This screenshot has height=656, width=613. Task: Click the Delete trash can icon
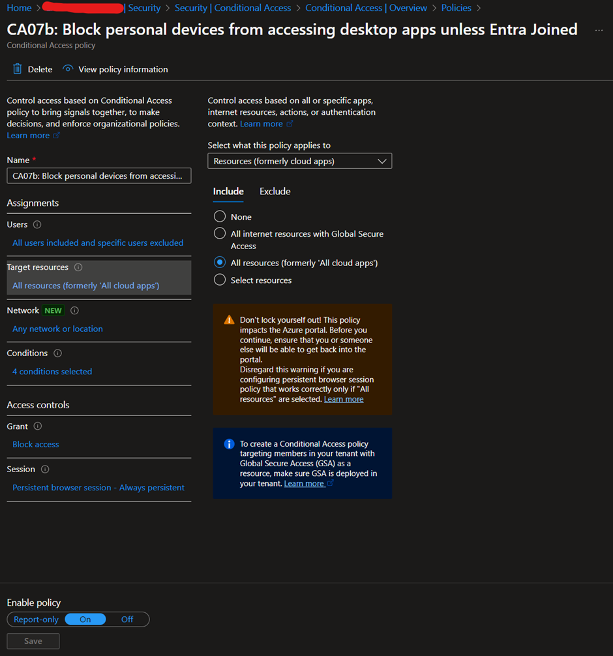click(x=17, y=69)
